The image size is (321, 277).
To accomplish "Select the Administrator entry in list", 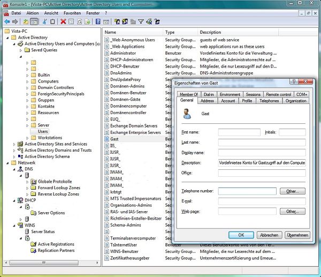I will (x=123, y=53).
